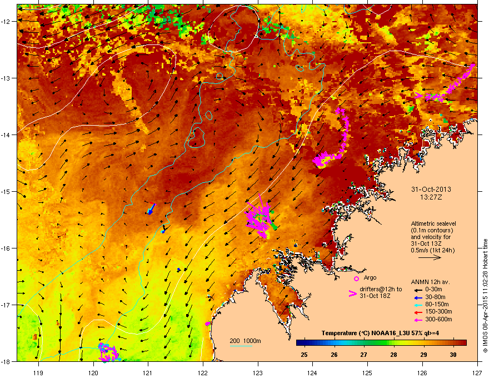Click the '150-300m' depth label

(438, 311)
